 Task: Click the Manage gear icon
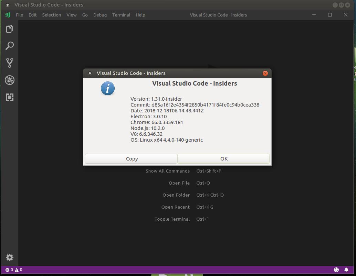(9, 257)
